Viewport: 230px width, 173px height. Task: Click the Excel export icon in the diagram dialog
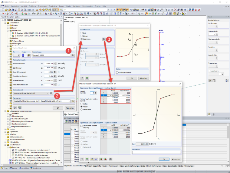point(105,159)
